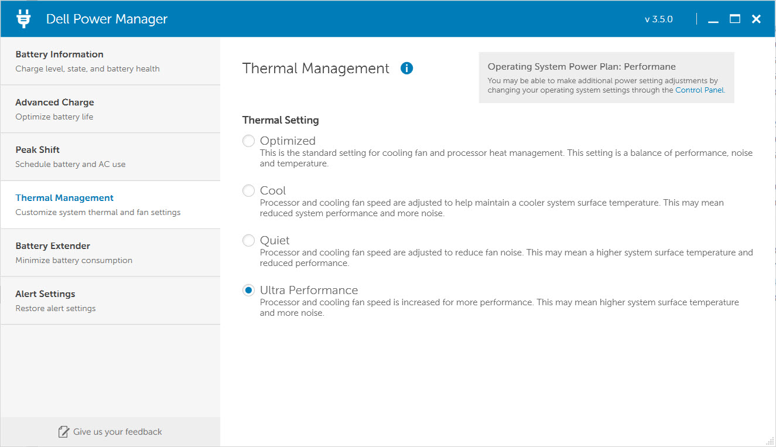Viewport: 776px width, 447px height.
Task: Close the Dell Power Manager window
Action: (x=756, y=19)
